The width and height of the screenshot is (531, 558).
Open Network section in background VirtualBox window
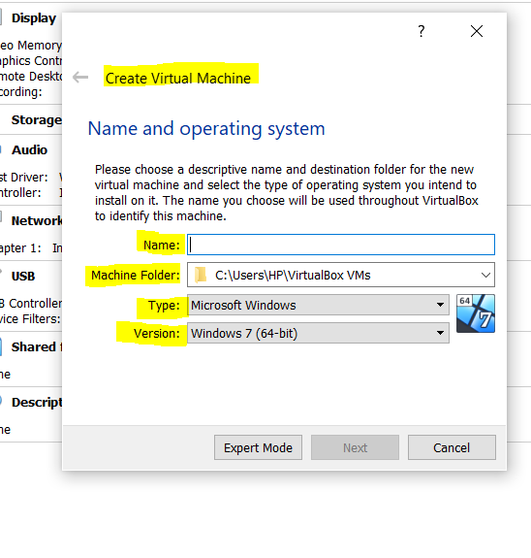37,220
